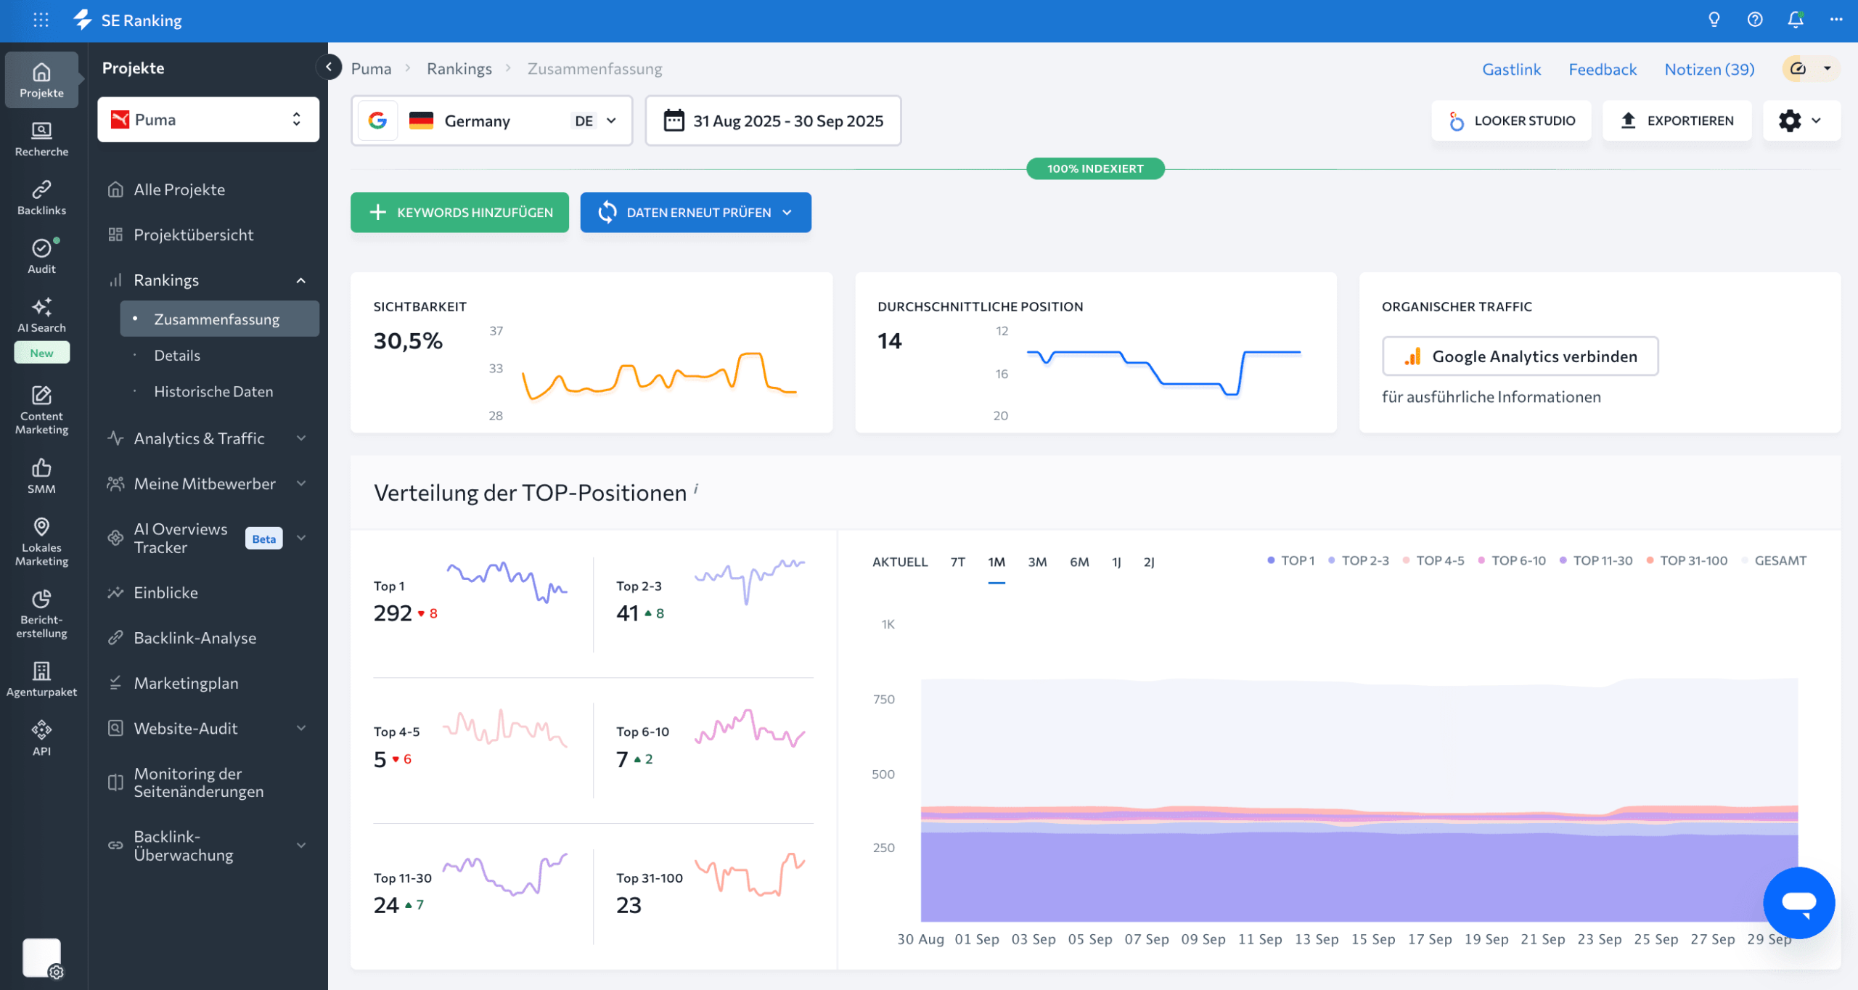Open the blue chat support bubble

tap(1798, 902)
